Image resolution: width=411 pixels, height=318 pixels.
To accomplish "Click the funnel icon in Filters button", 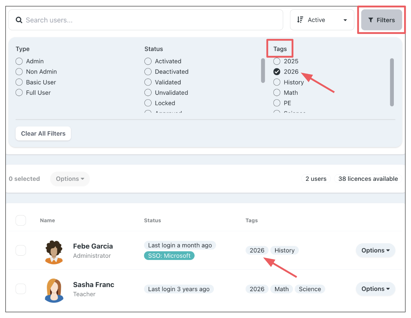I will (x=370, y=20).
